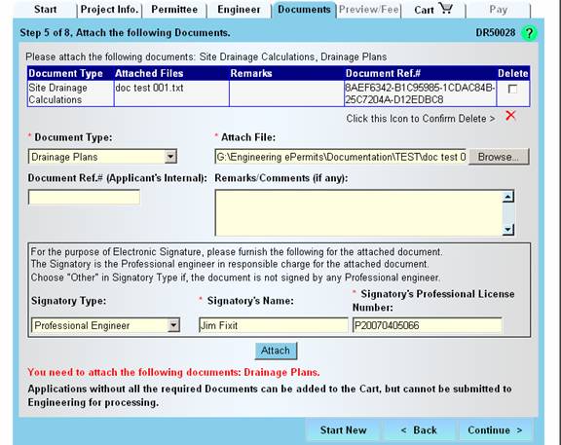Click inside the Remarks/Comments text area
Viewport: 561px width, 445px height.
[x=358, y=213]
